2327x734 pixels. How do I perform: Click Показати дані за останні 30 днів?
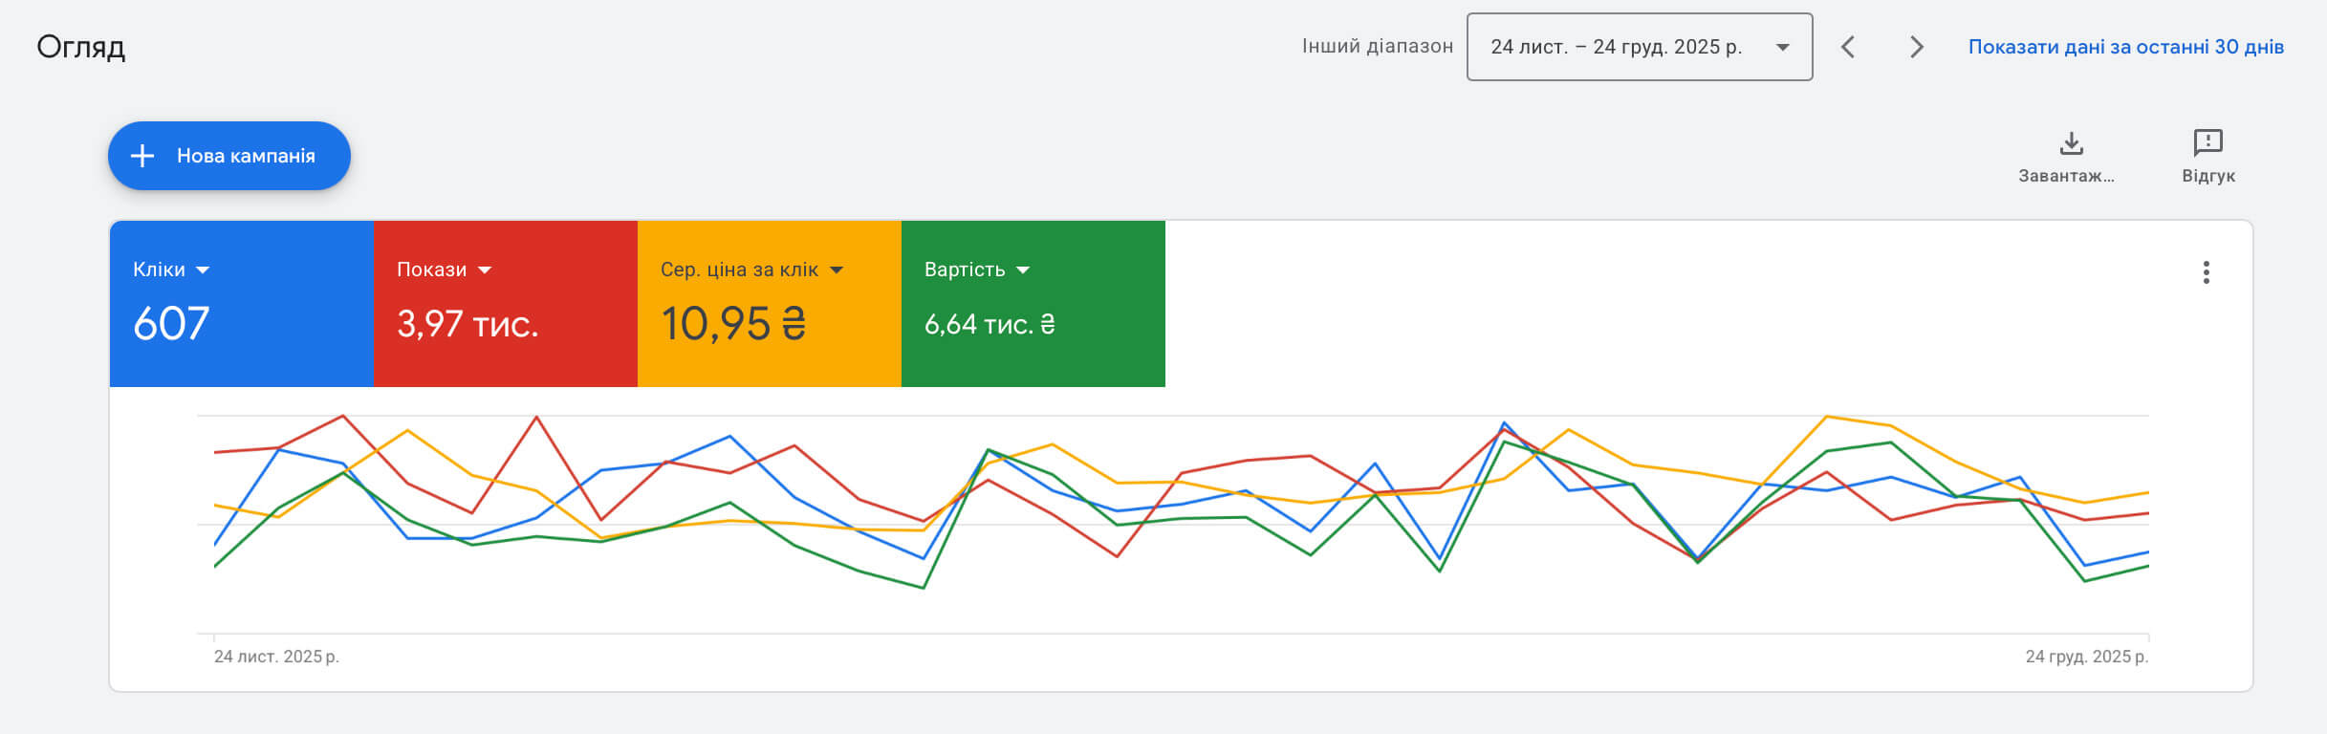click(x=2125, y=47)
